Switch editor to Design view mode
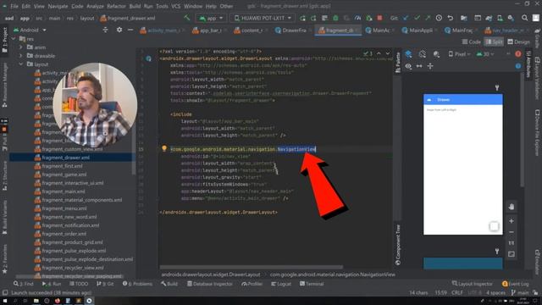The height and width of the screenshot is (305, 542). pos(518,42)
